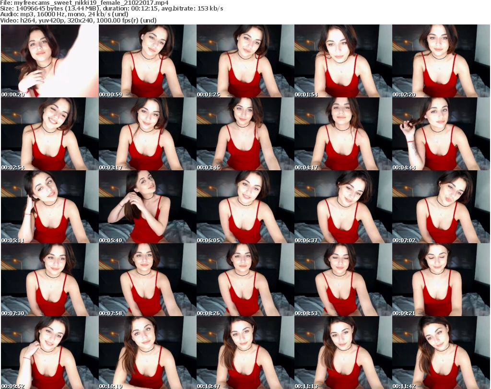The height and width of the screenshot is (389, 491).
Task: Click the thumbnail timestamped 00:05:40
Action: pyautogui.click(x=148, y=207)
